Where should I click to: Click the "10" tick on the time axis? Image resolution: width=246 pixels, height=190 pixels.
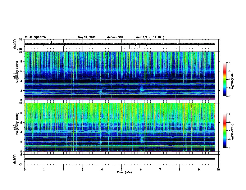pyautogui.click(x=218, y=170)
